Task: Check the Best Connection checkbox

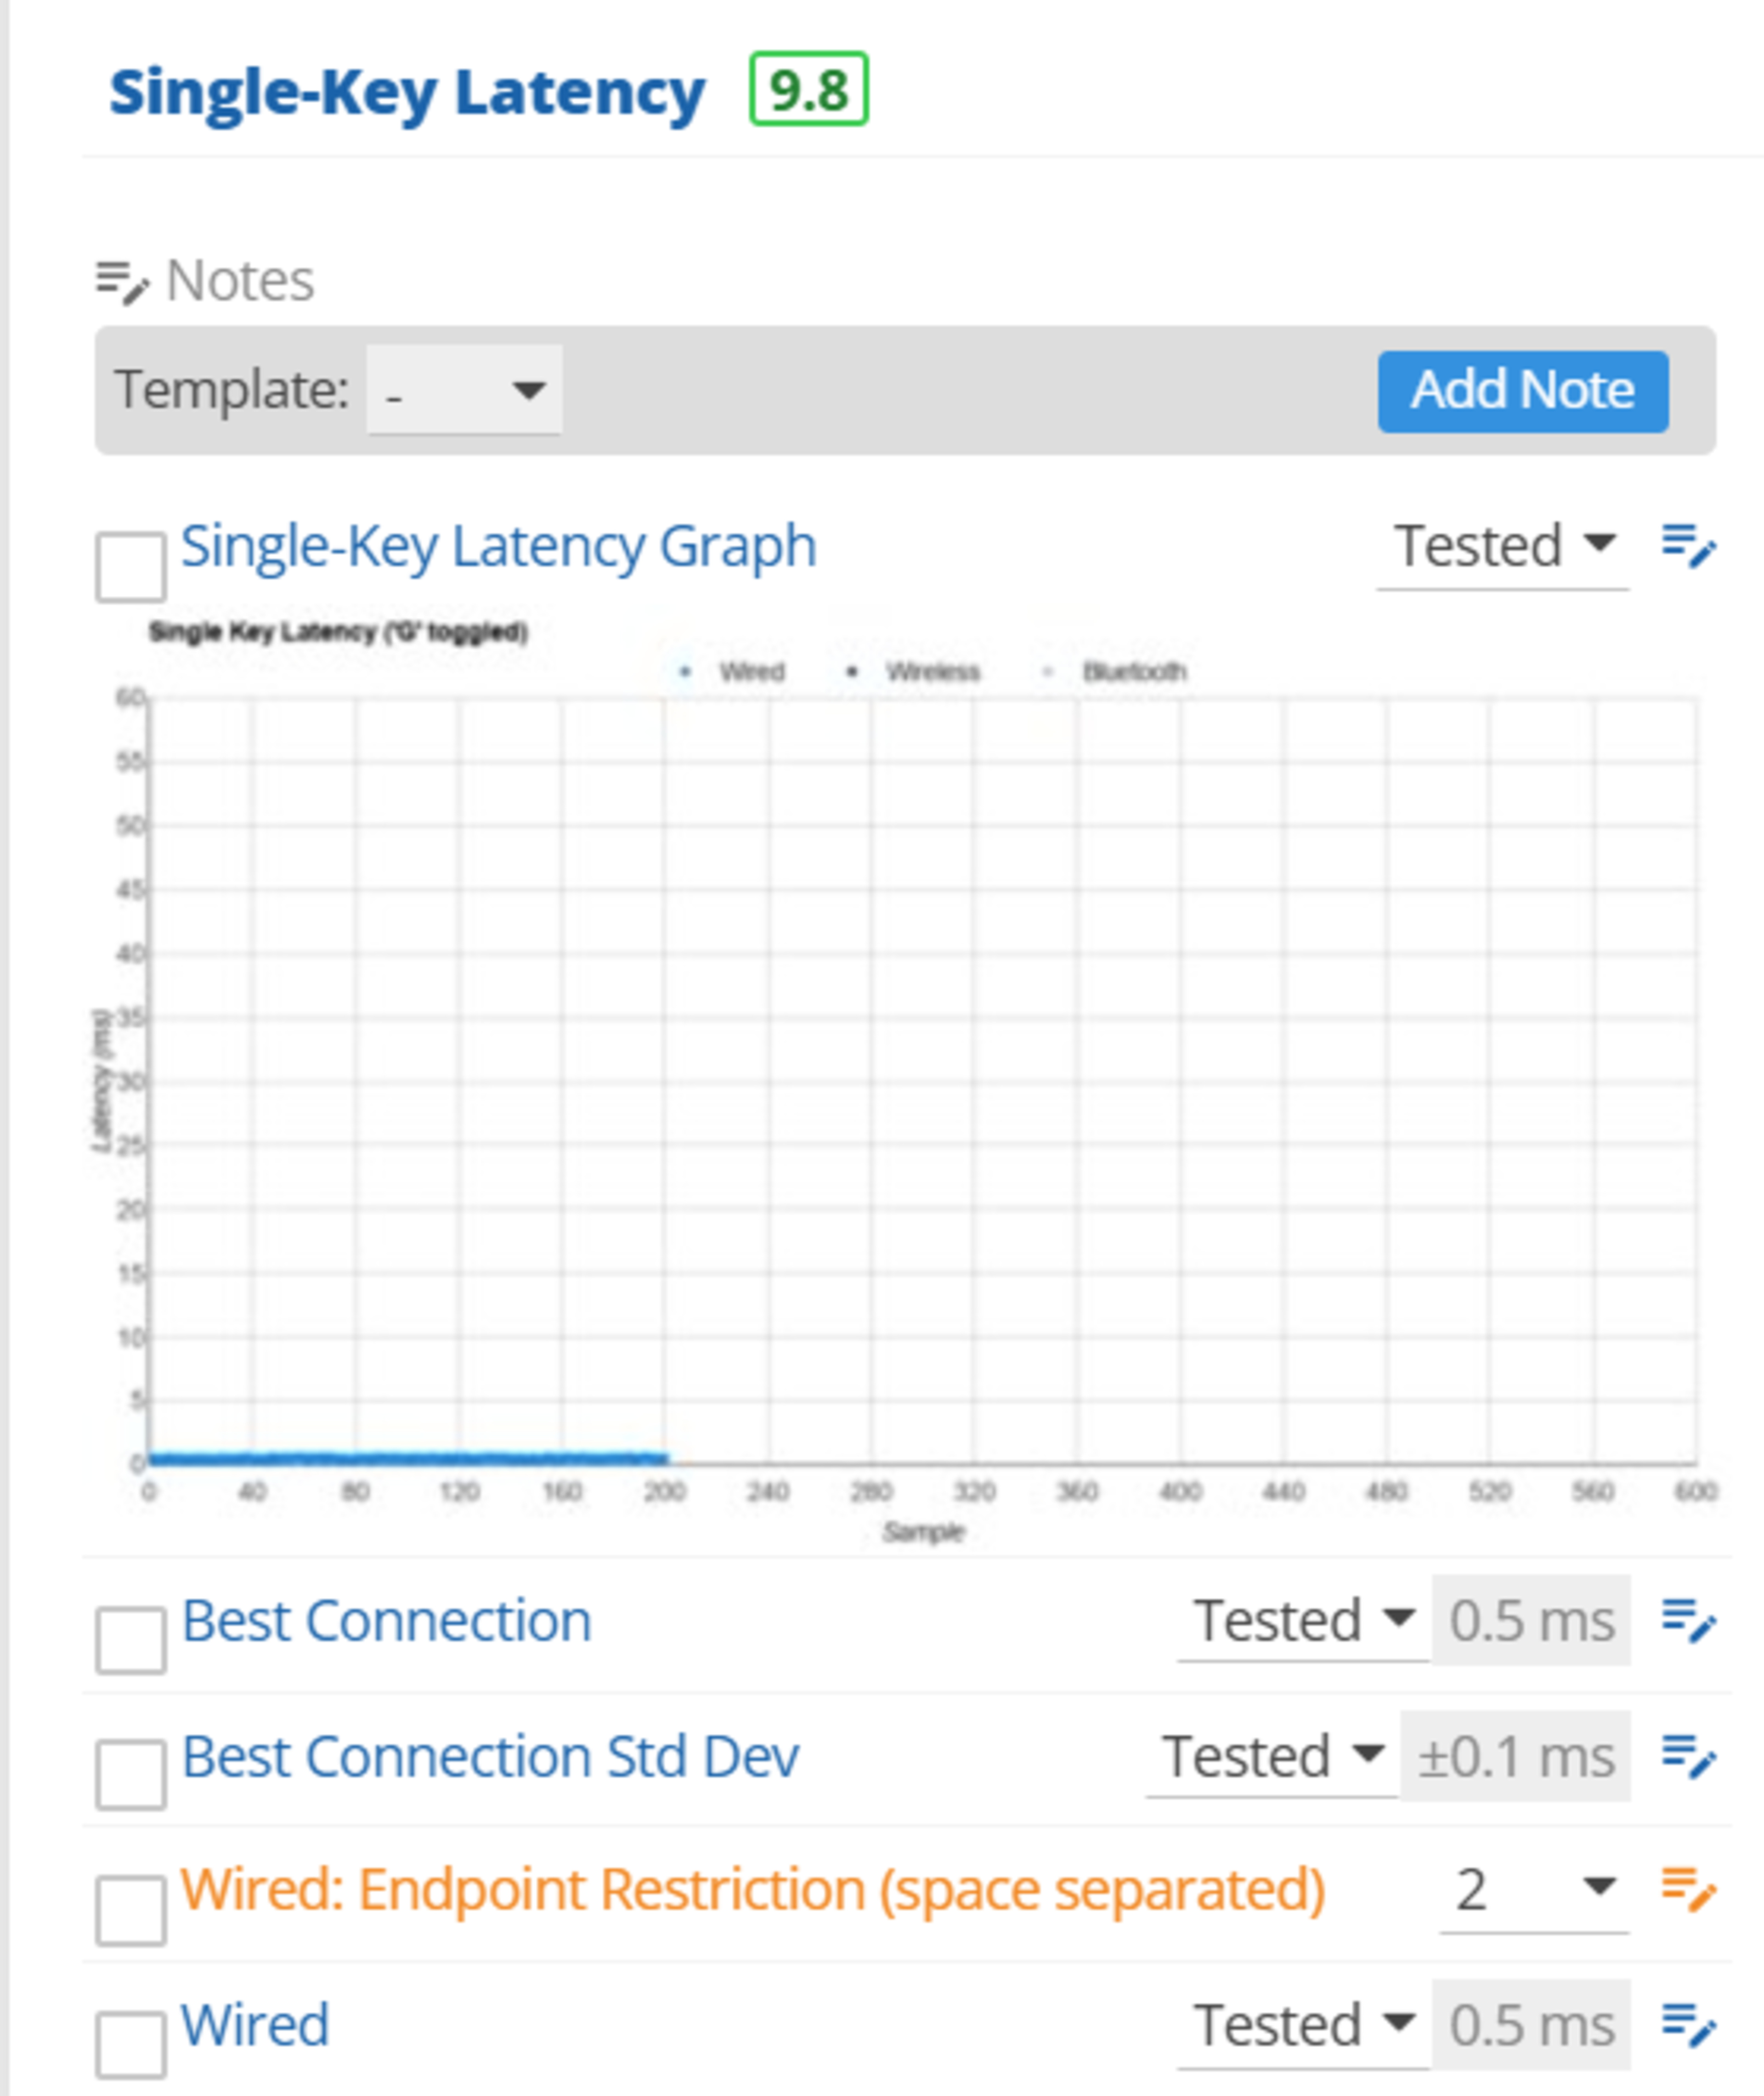Action: click(131, 1640)
